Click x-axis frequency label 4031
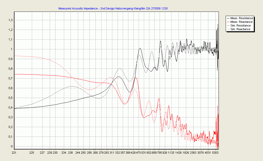 click(208, 153)
